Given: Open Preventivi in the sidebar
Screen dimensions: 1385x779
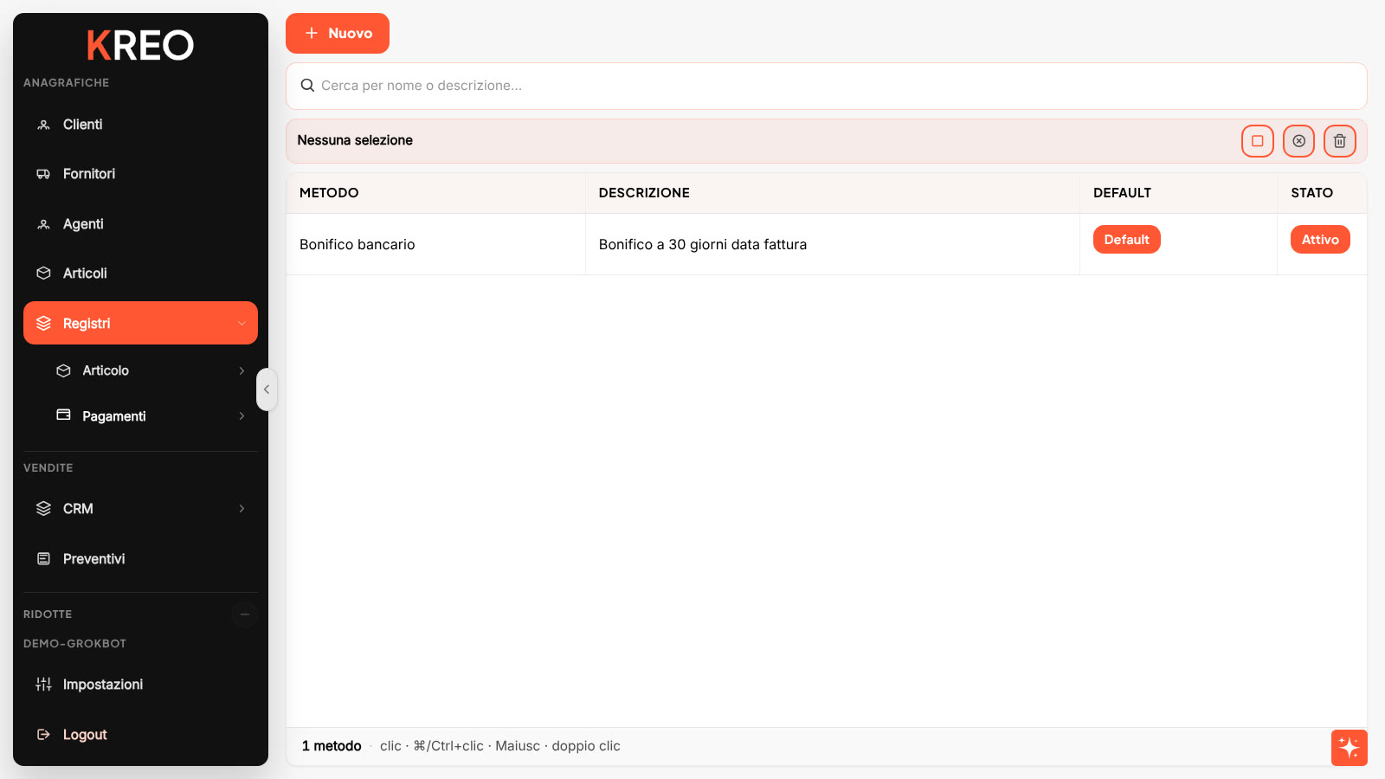Looking at the screenshot, I should point(140,559).
